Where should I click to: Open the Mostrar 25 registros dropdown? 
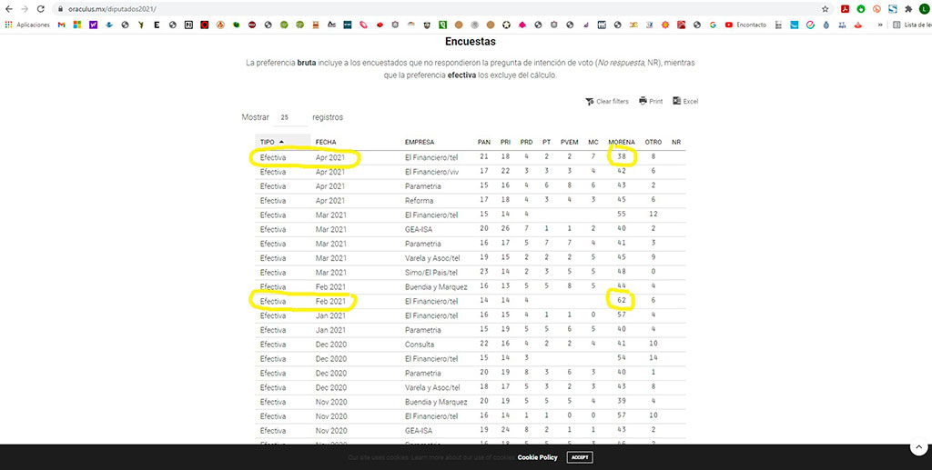click(x=289, y=118)
